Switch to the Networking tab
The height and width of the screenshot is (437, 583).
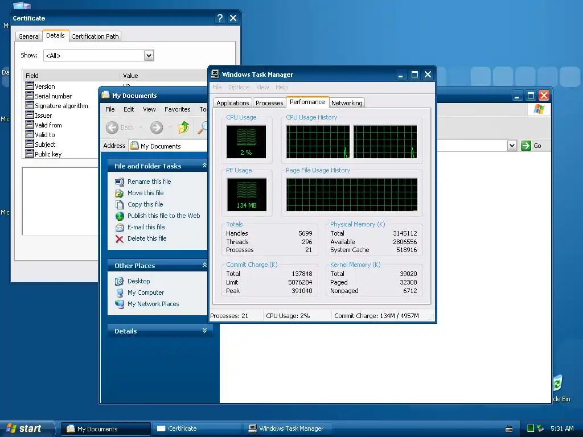click(x=347, y=103)
